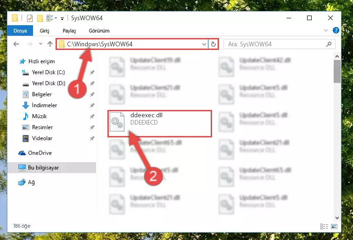Click the 186 öğe status text
This screenshot has width=353, height=240.
22,226
